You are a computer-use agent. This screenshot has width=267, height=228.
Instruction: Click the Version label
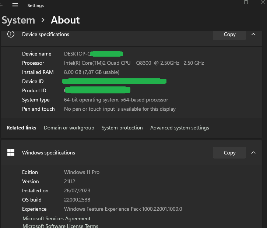[x=31, y=181]
